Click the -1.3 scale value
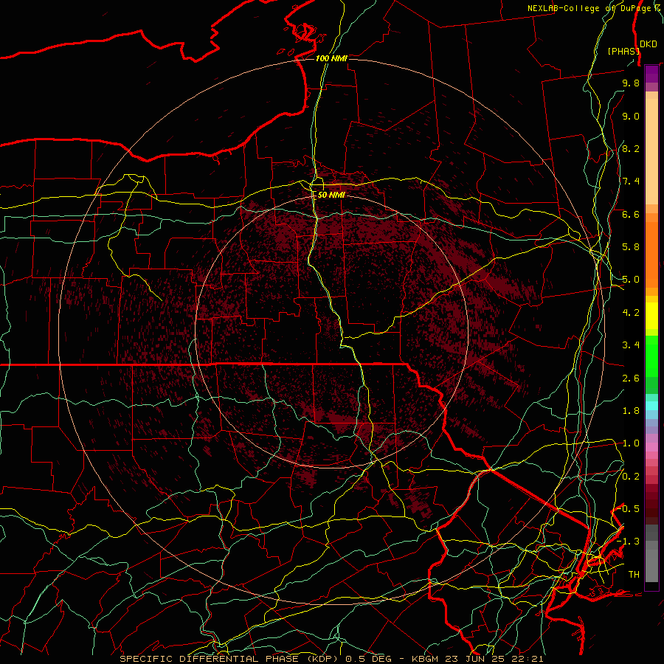 [x=629, y=542]
